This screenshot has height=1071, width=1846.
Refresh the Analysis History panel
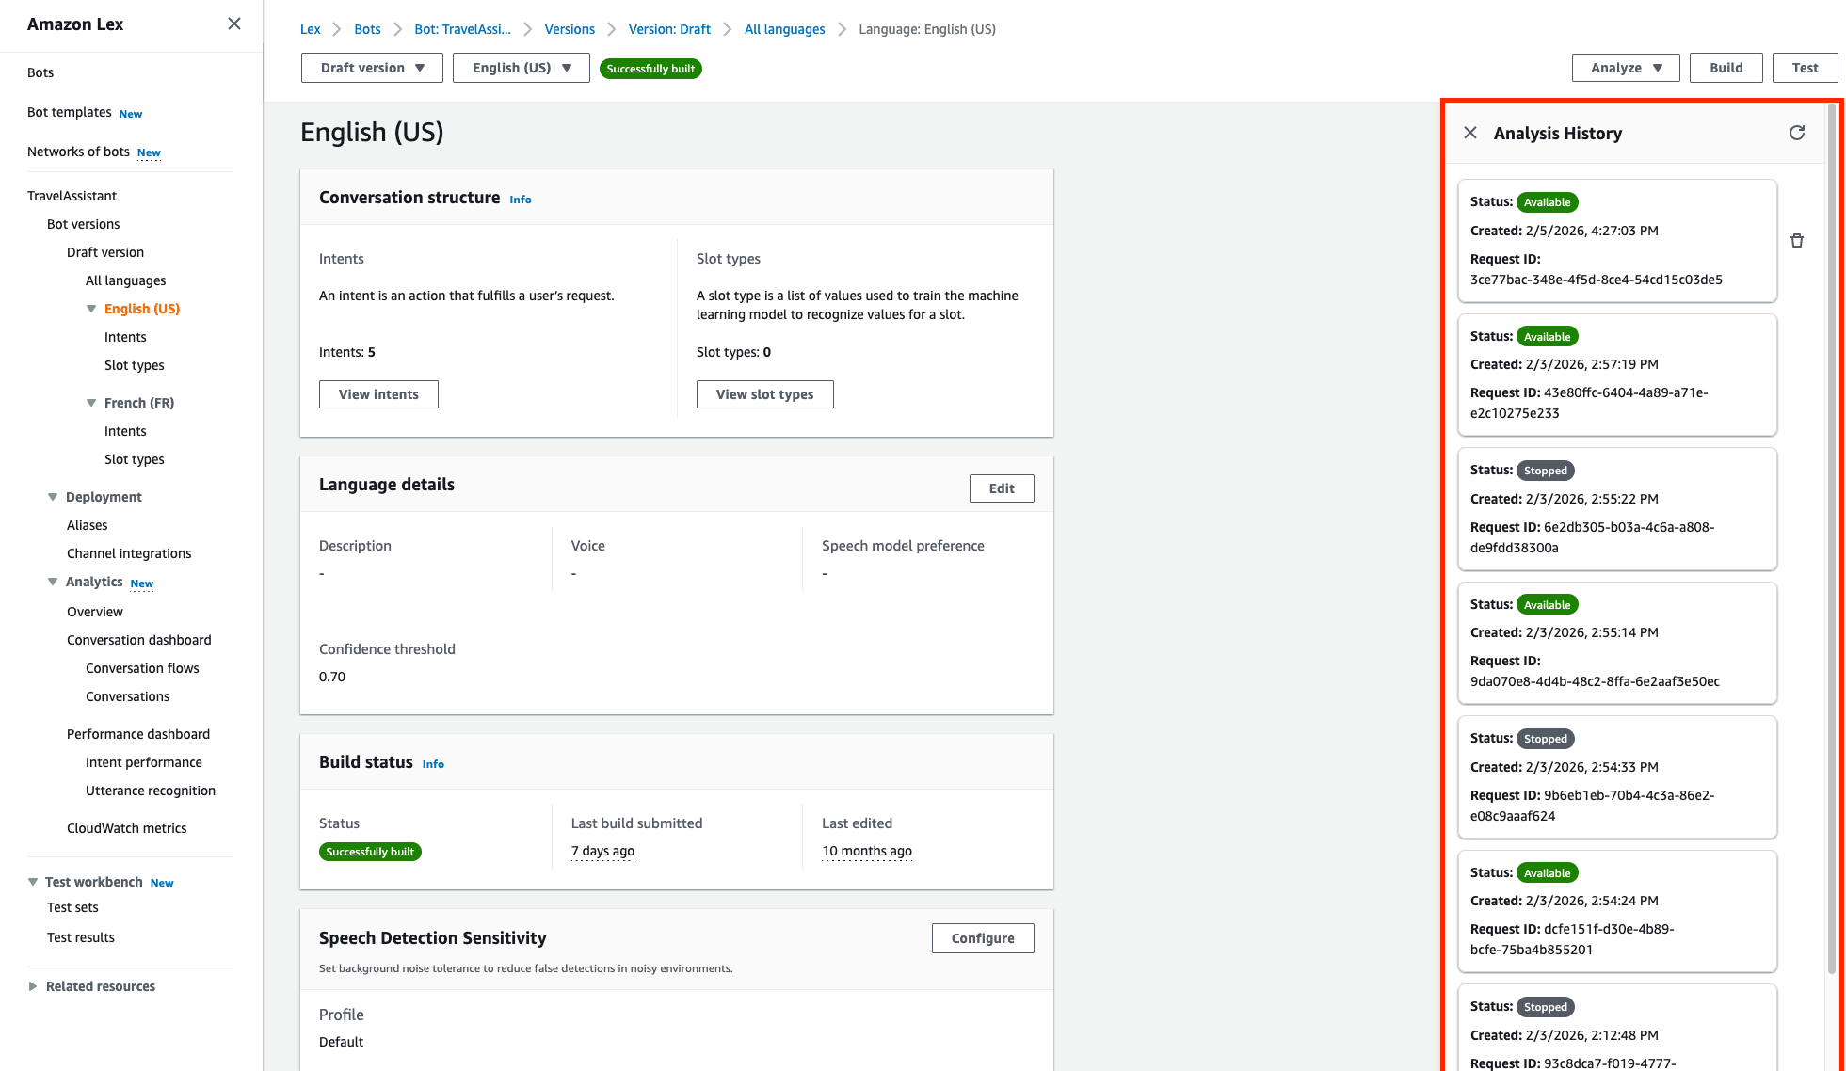(1796, 133)
